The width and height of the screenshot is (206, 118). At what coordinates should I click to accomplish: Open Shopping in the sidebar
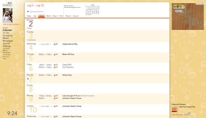tap(8, 36)
